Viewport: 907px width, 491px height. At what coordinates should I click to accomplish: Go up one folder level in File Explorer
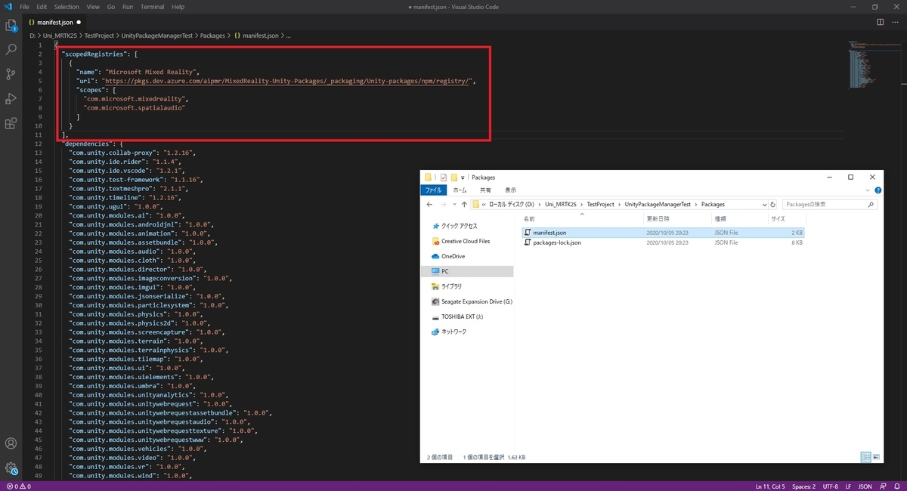click(464, 205)
